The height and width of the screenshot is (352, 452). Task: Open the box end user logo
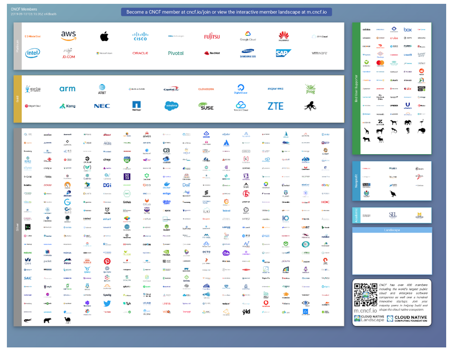click(408, 30)
